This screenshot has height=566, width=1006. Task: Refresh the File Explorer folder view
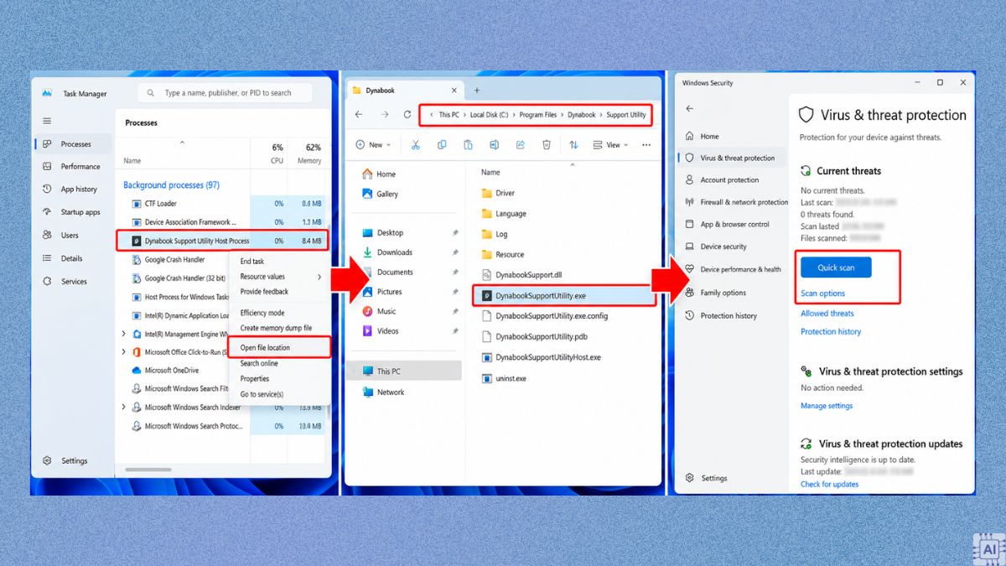[x=407, y=115]
